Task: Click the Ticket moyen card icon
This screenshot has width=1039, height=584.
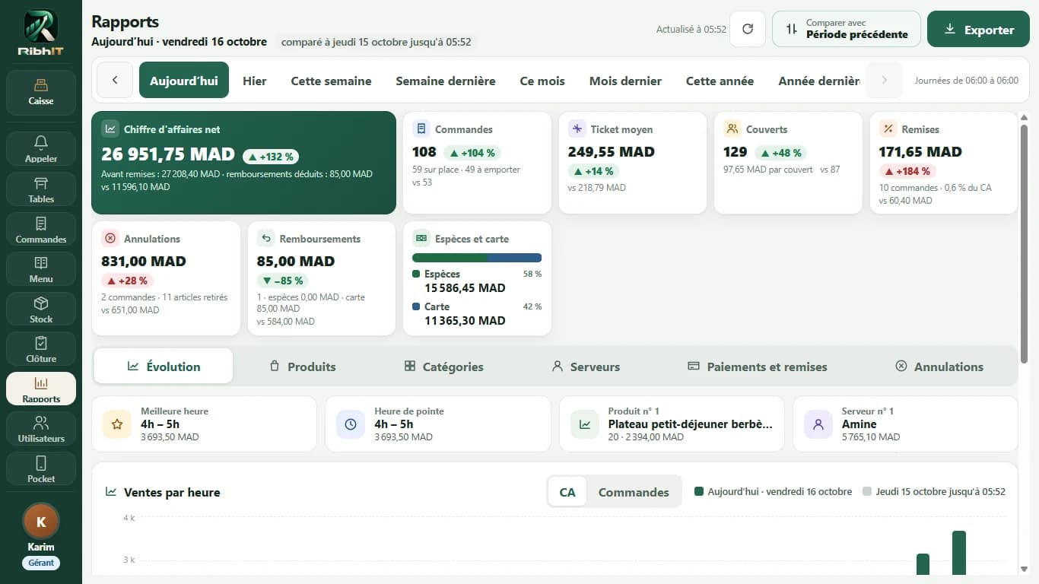Action: 577,129
